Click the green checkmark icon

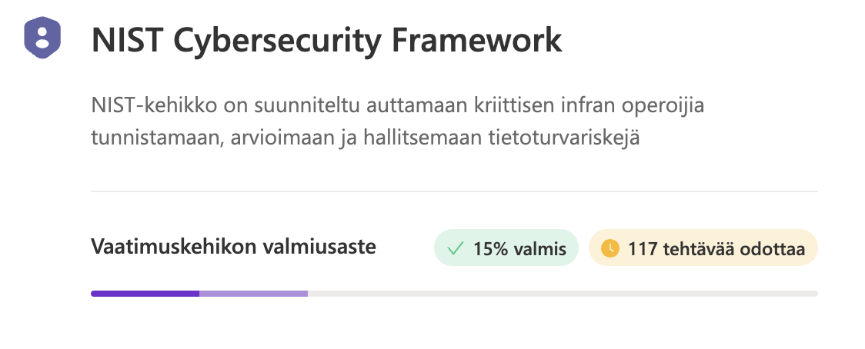(x=455, y=248)
